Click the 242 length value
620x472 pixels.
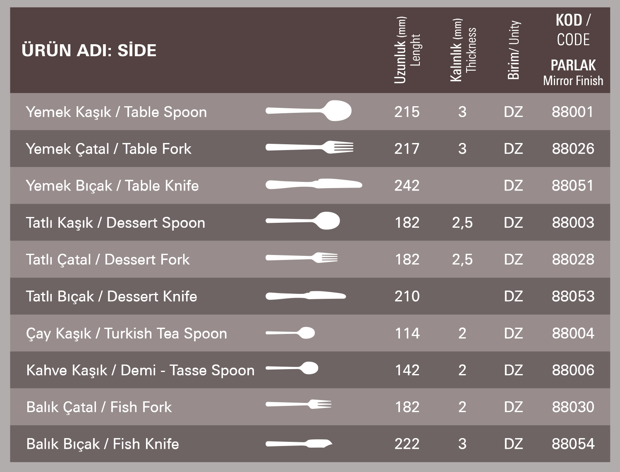pyautogui.click(x=407, y=186)
